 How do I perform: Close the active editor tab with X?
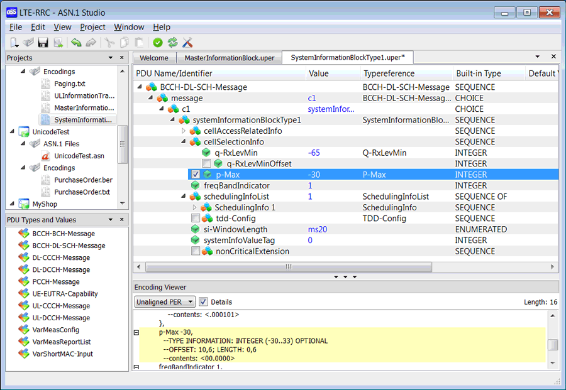pos(553,57)
